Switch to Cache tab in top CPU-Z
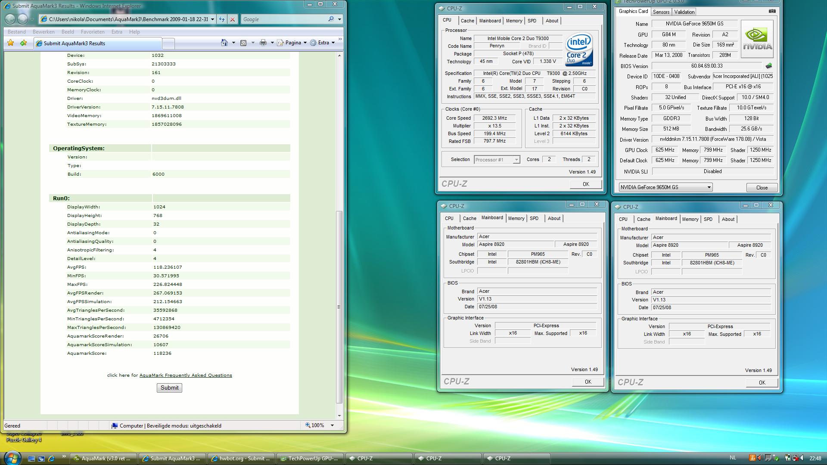The width and height of the screenshot is (827, 465). [x=467, y=21]
